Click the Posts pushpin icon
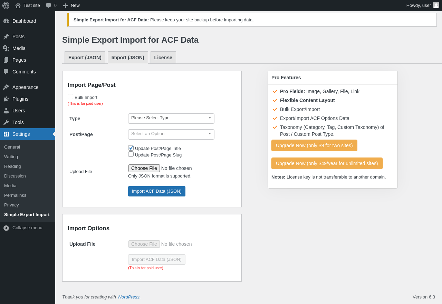 coord(6,37)
